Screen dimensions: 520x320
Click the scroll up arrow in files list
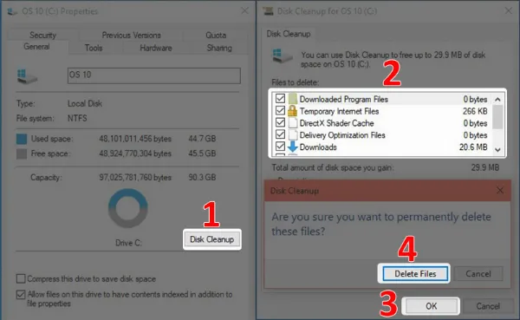pos(497,99)
